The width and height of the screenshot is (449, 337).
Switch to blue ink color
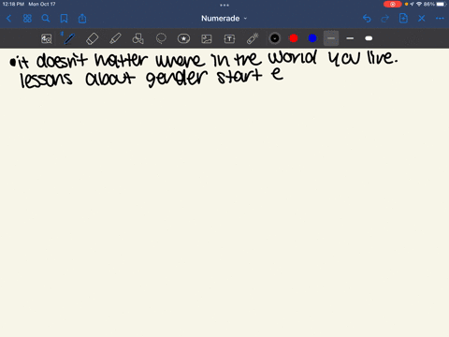[x=312, y=38]
